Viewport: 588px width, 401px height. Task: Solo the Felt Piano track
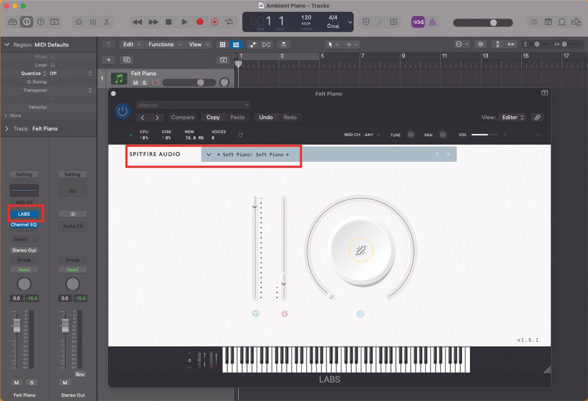pos(145,83)
